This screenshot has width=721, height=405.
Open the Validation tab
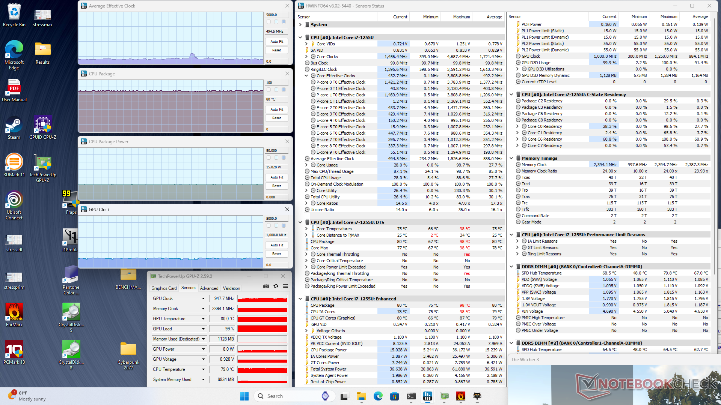coord(231,288)
